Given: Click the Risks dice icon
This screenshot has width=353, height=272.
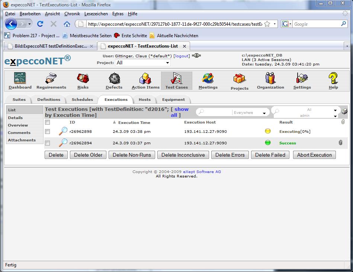Looking at the screenshot, I should tap(83, 79).
